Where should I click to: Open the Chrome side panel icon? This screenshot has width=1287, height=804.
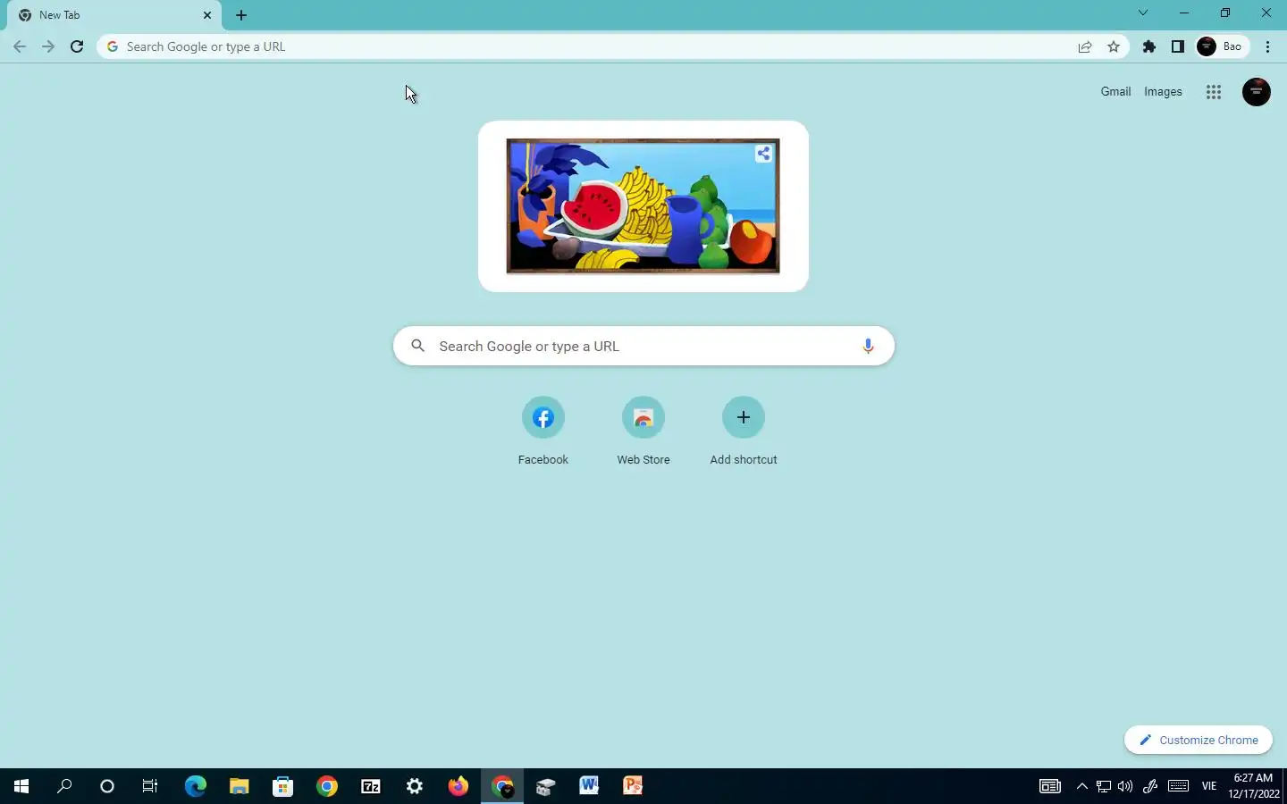(x=1178, y=46)
